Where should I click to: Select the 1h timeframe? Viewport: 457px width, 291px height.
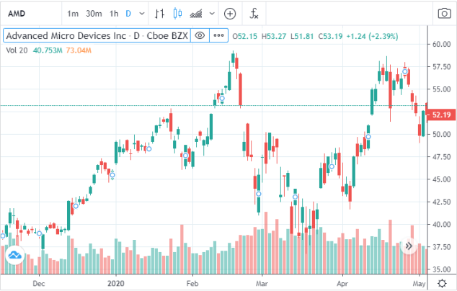click(114, 14)
